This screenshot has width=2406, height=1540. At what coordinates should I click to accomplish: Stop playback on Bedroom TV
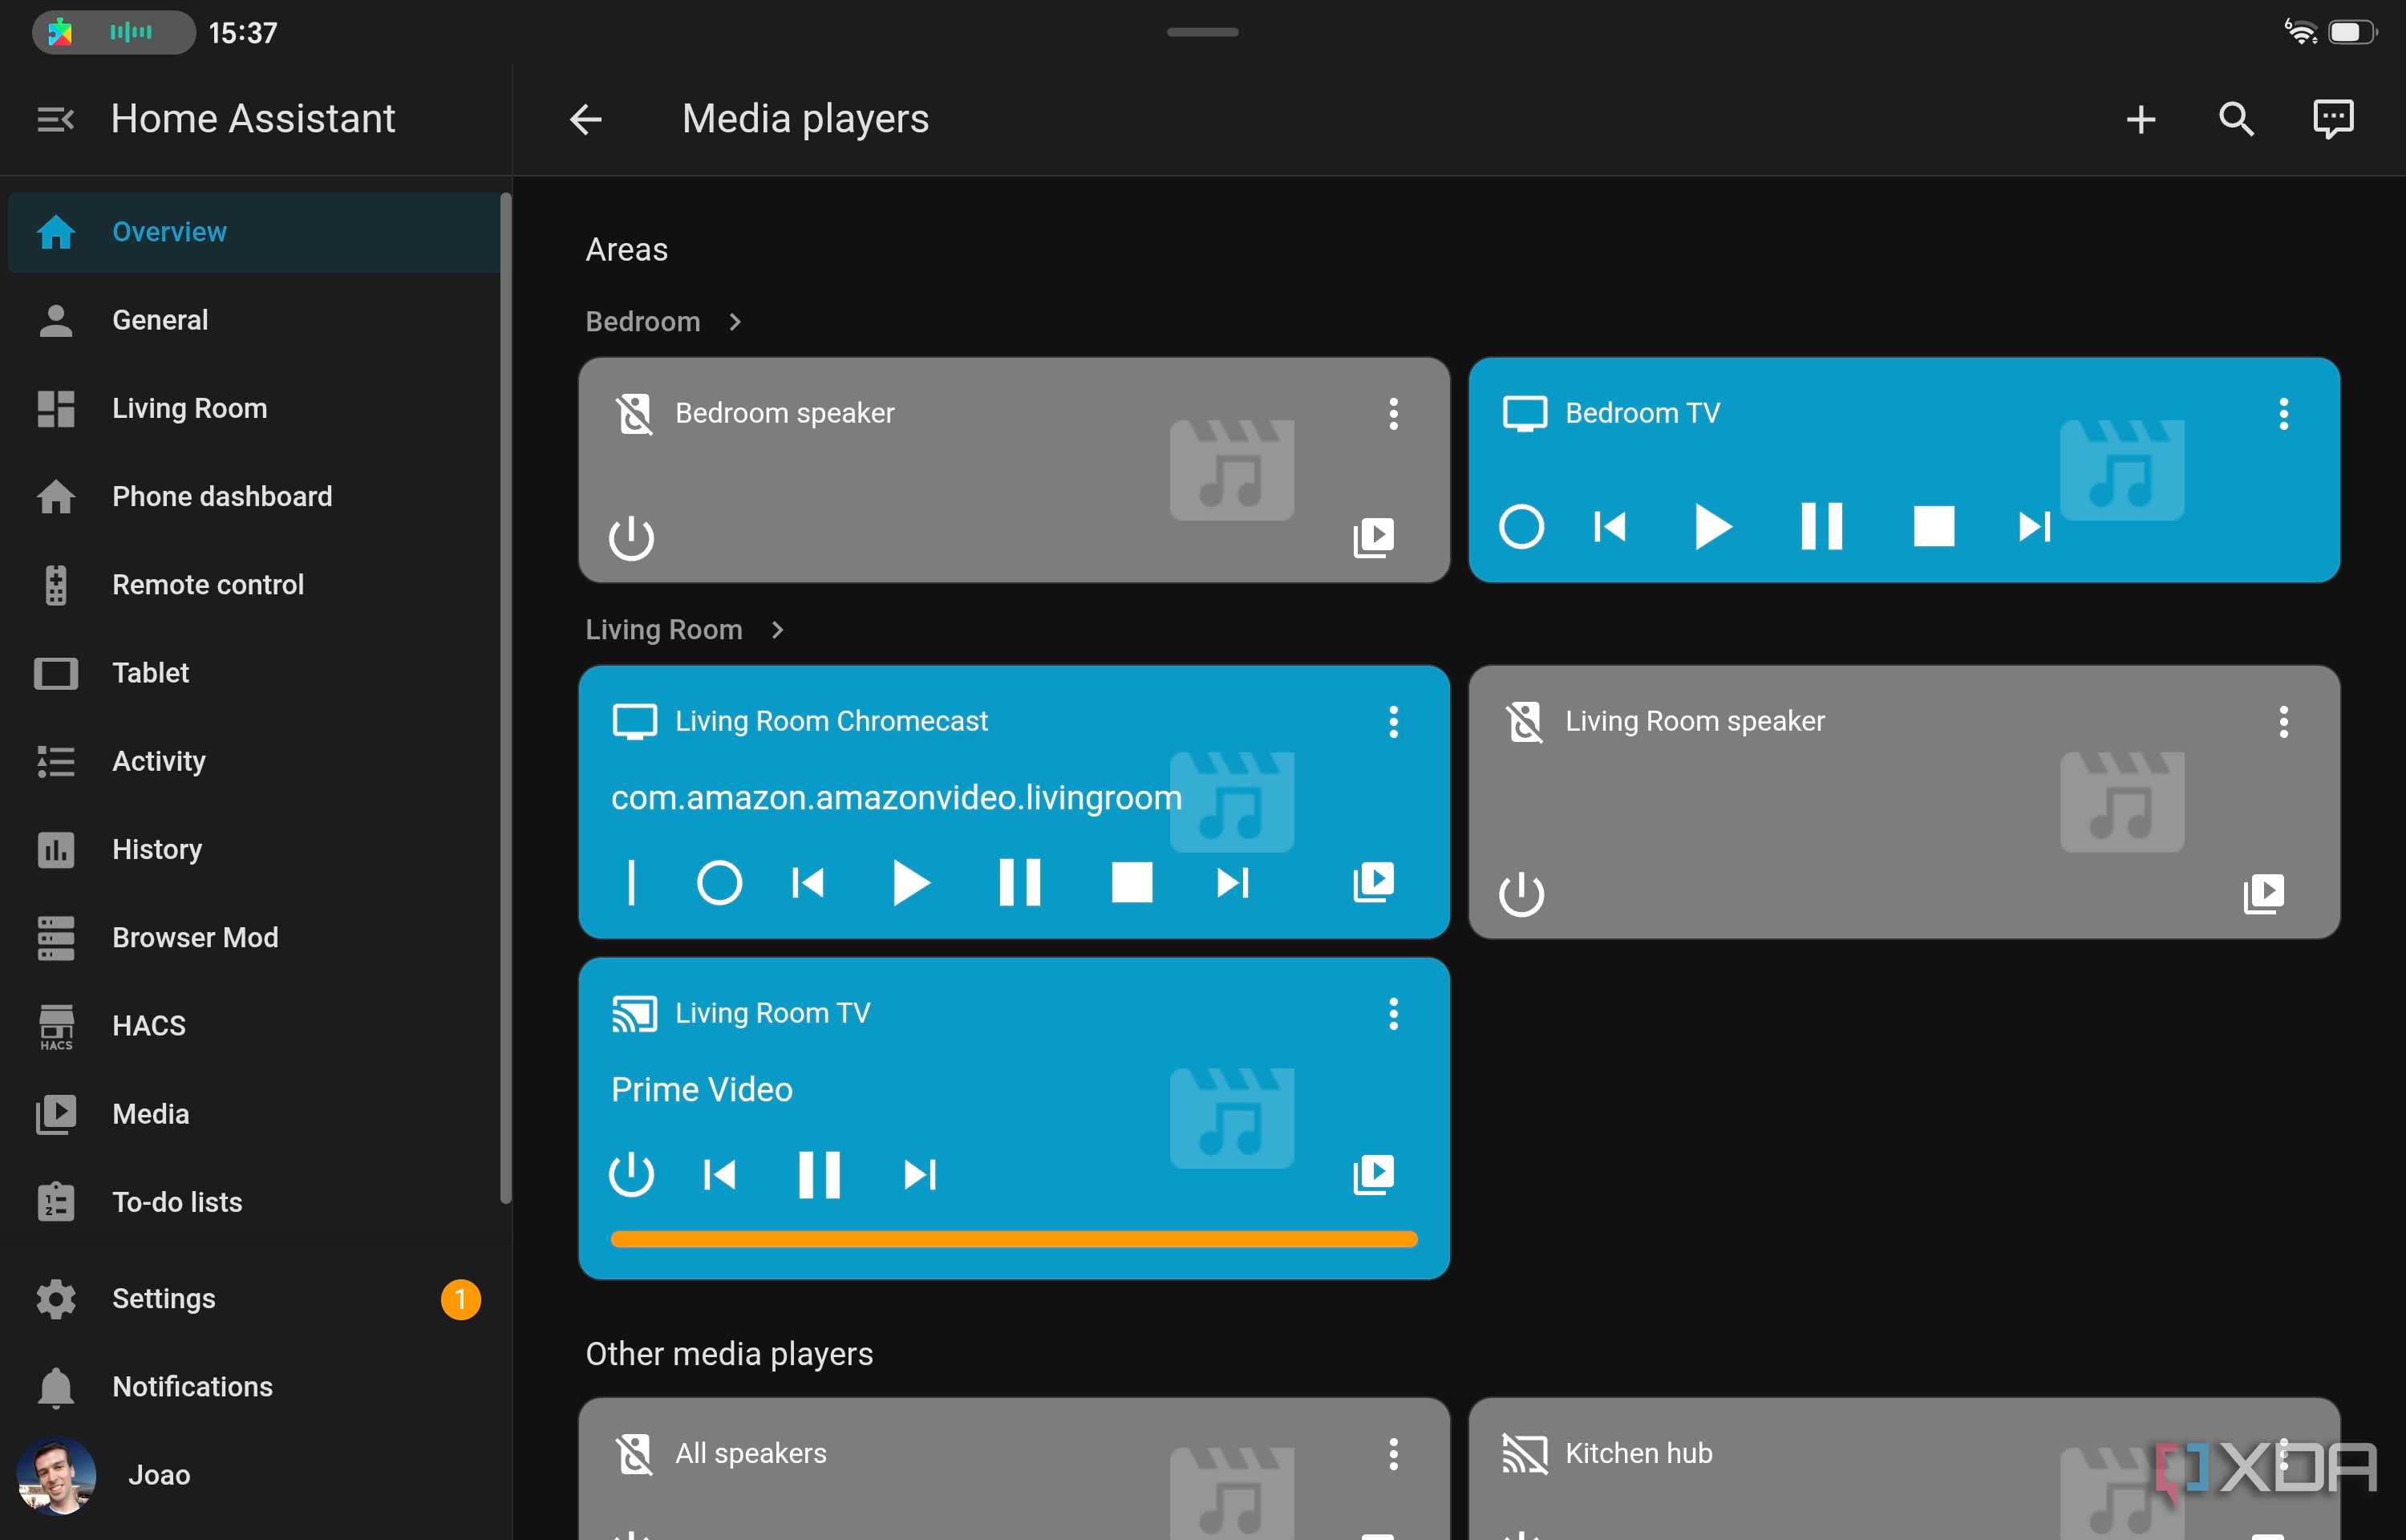[1933, 526]
